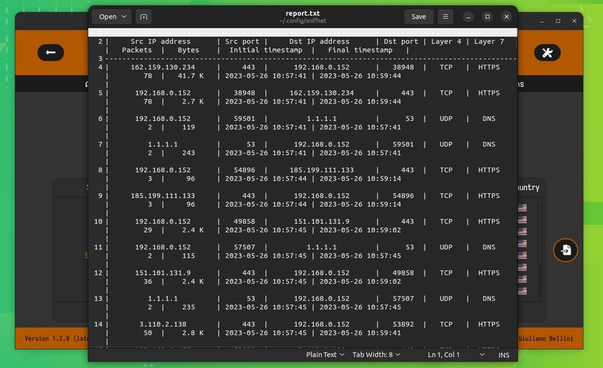This screenshot has width=603, height=368.
Task: Open Sniffnet settings via the wrench icon
Action: (x=547, y=52)
